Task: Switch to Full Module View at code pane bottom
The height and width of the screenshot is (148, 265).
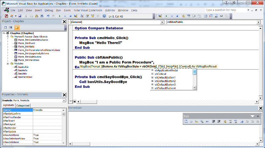Action: point(75,102)
